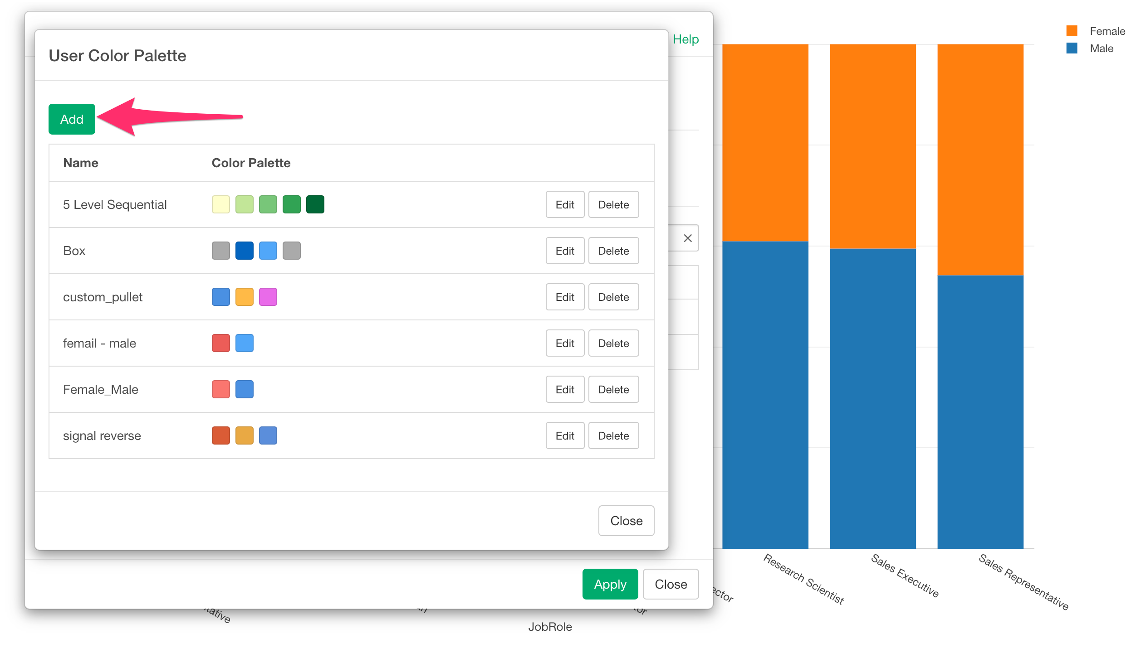The image size is (1136, 648).
Task: Delete the Box color palette
Action: [x=613, y=251]
